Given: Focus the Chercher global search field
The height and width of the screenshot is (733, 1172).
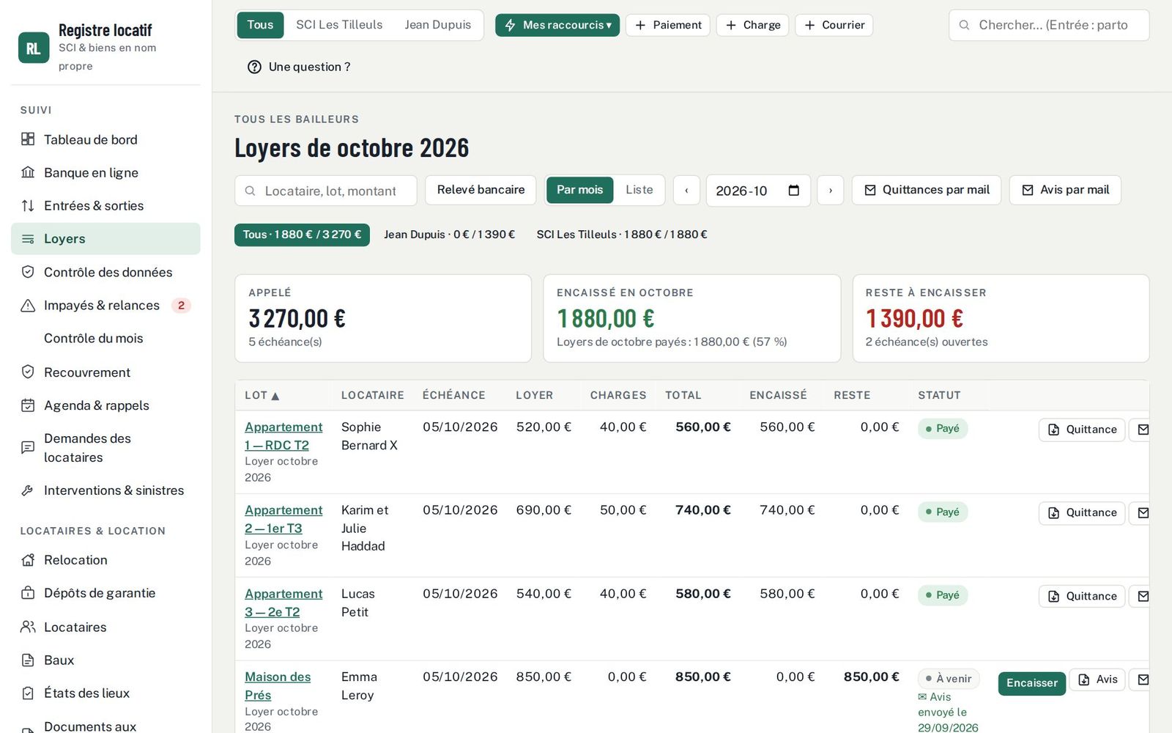Looking at the screenshot, I should 1049,25.
